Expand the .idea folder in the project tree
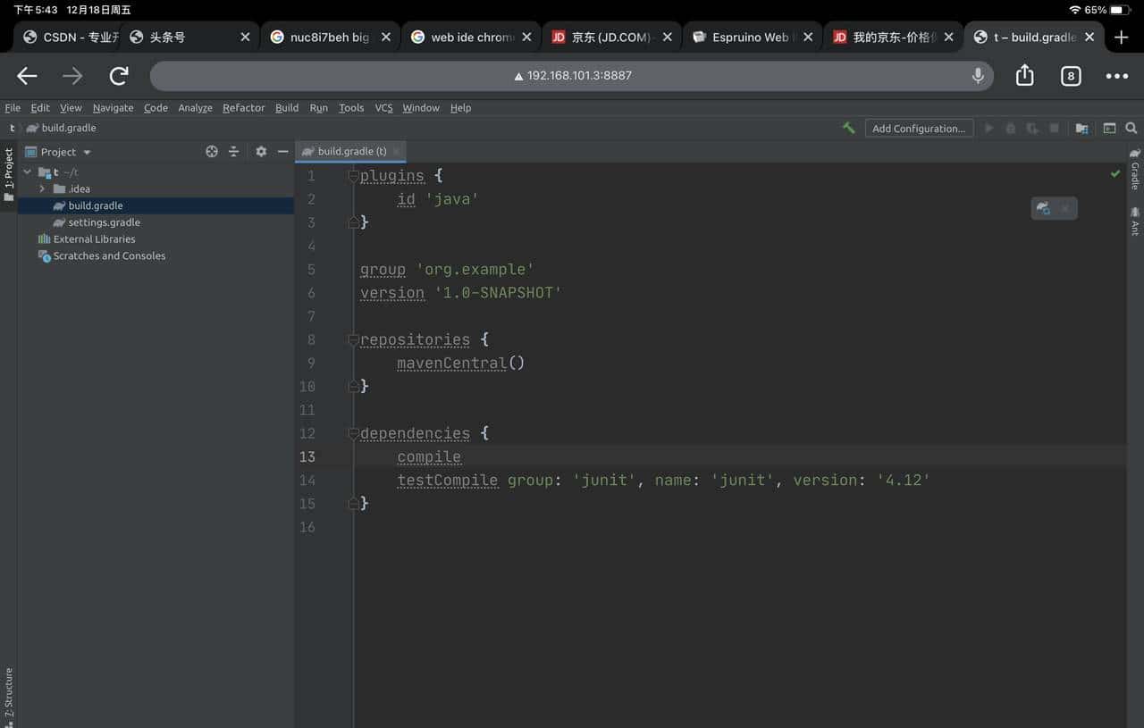The width and height of the screenshot is (1144, 728). pyautogui.click(x=42, y=188)
